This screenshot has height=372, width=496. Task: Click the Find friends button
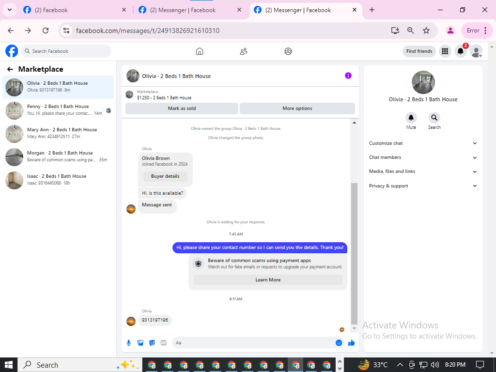(419, 51)
